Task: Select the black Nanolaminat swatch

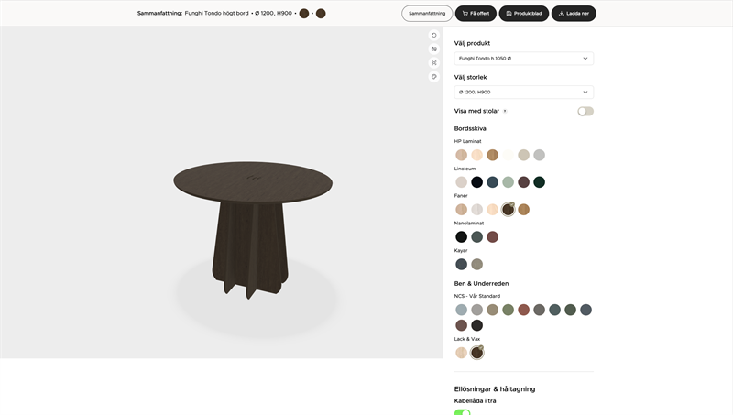Action: [462, 237]
